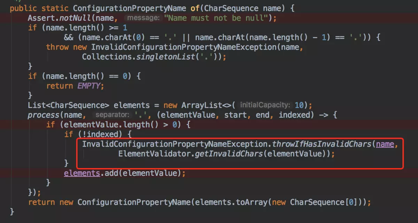The height and width of the screenshot is (223, 418).
Task: Click the 'message:' parameter hint
Action: click(144, 18)
